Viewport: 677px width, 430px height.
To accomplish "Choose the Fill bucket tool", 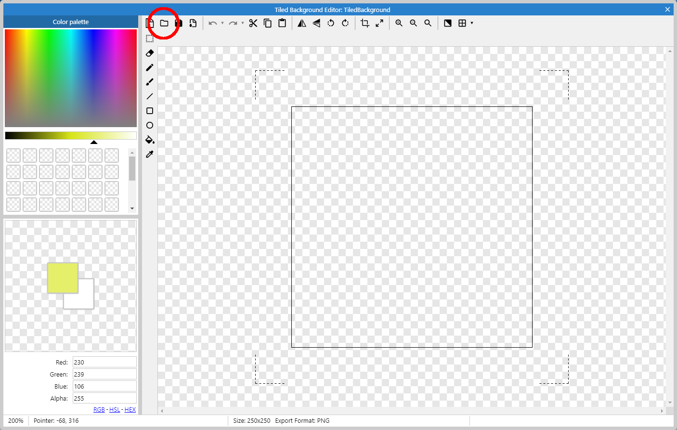I will (149, 140).
